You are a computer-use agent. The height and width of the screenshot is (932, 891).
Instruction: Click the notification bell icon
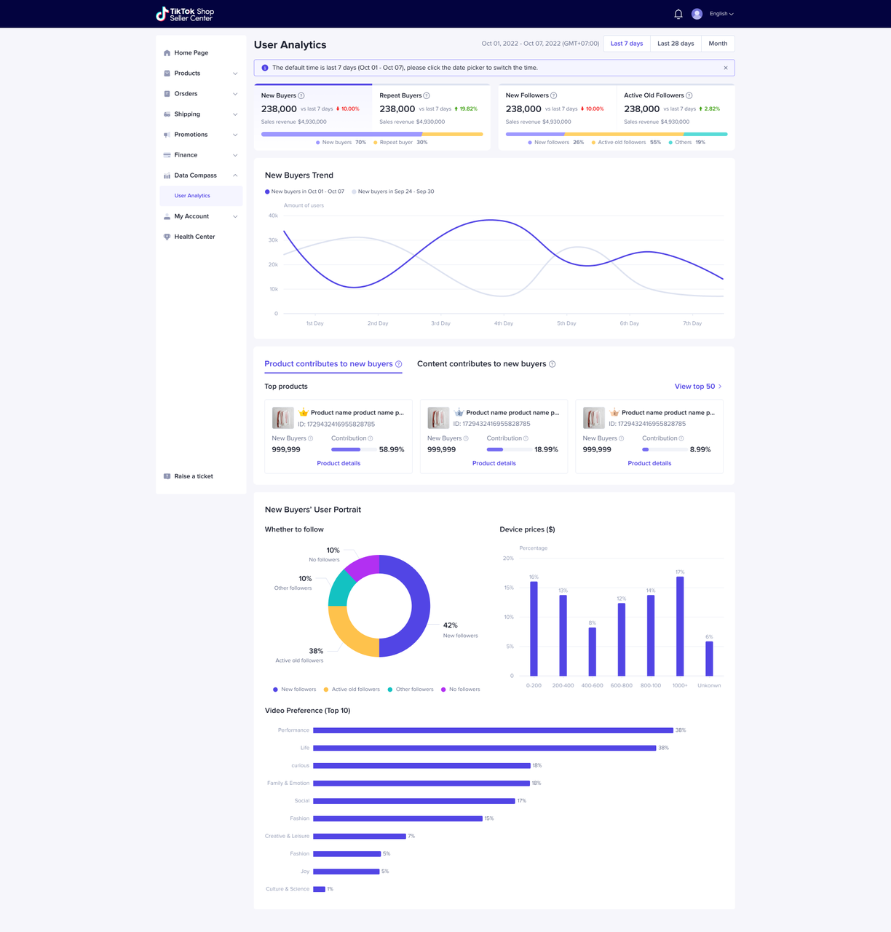678,14
